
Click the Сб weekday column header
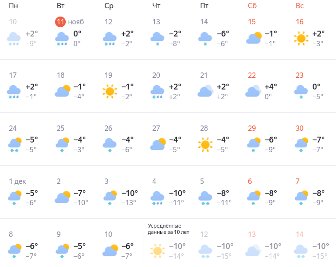(252, 6)
